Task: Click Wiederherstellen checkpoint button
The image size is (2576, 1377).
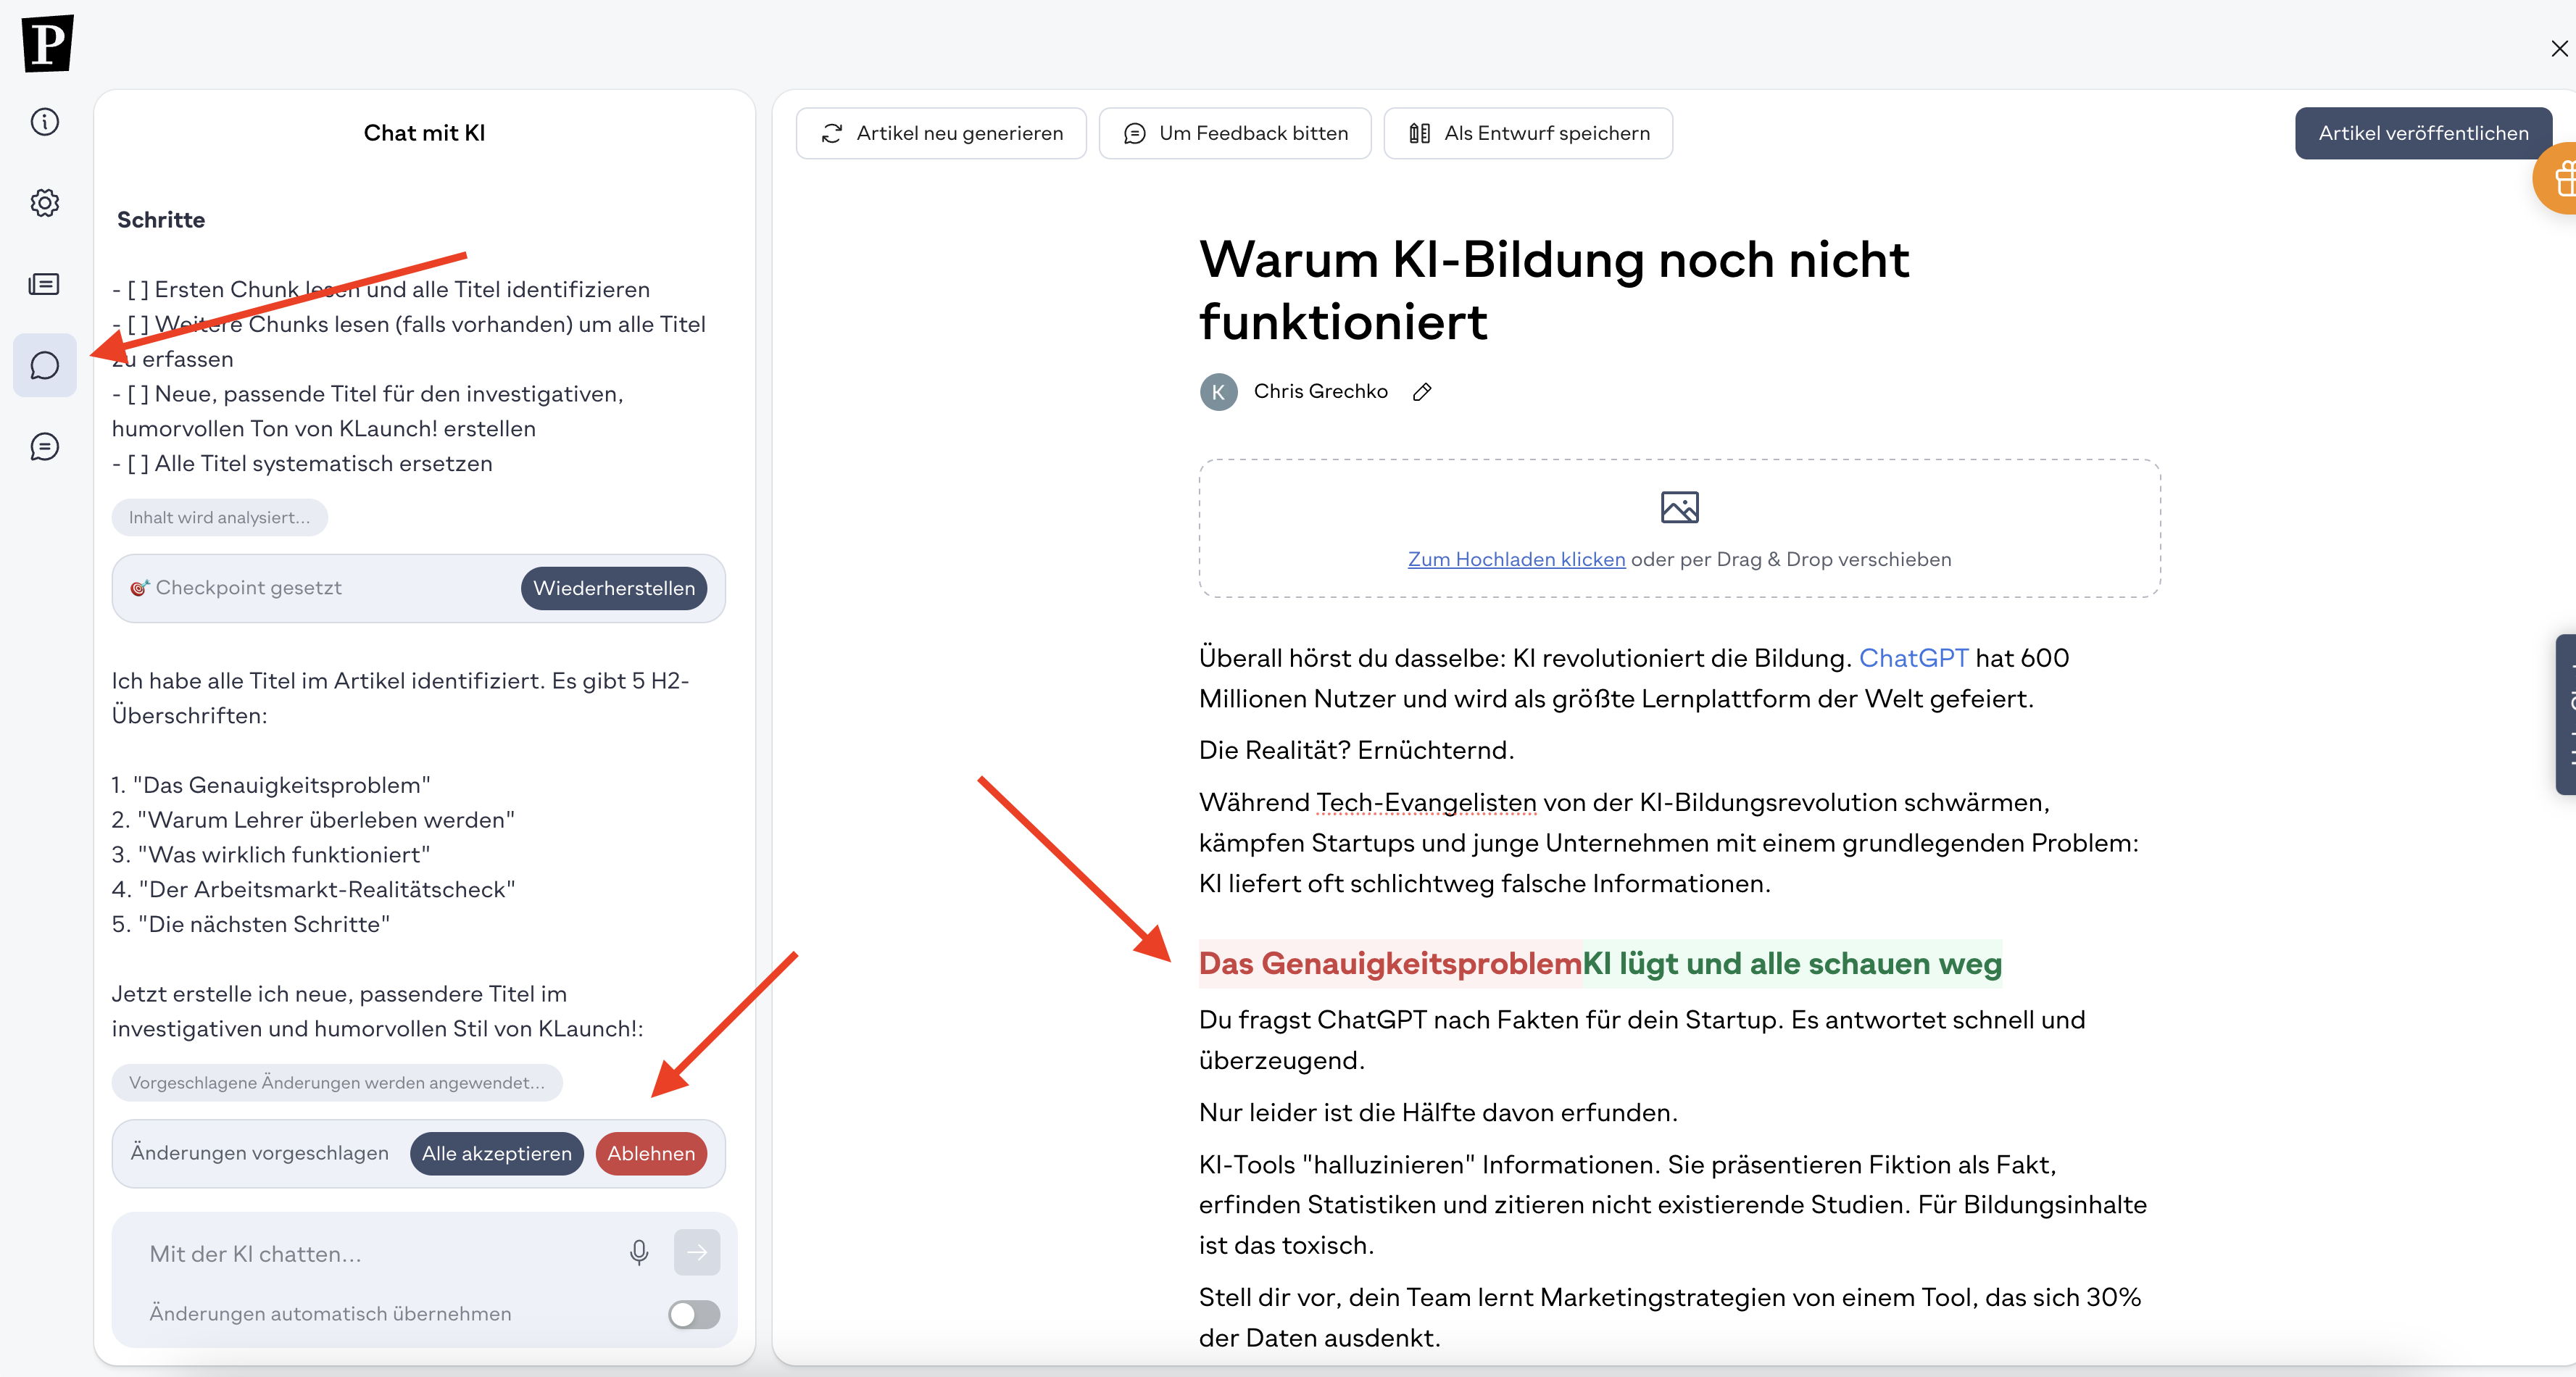Action: point(614,588)
